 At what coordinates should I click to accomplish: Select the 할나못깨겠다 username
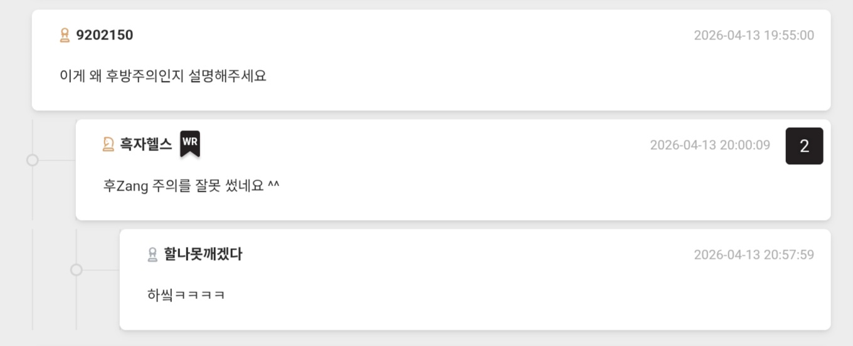203,254
